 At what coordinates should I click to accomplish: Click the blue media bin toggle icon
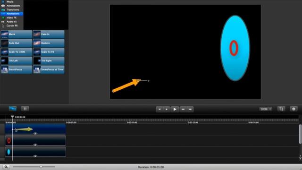13,109
